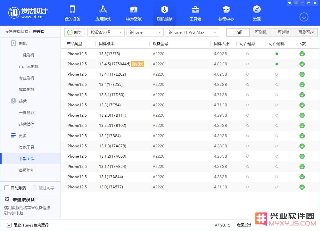Click the 未连接 connection status text
Screen dimensions: 320x231
(x=39, y=32)
